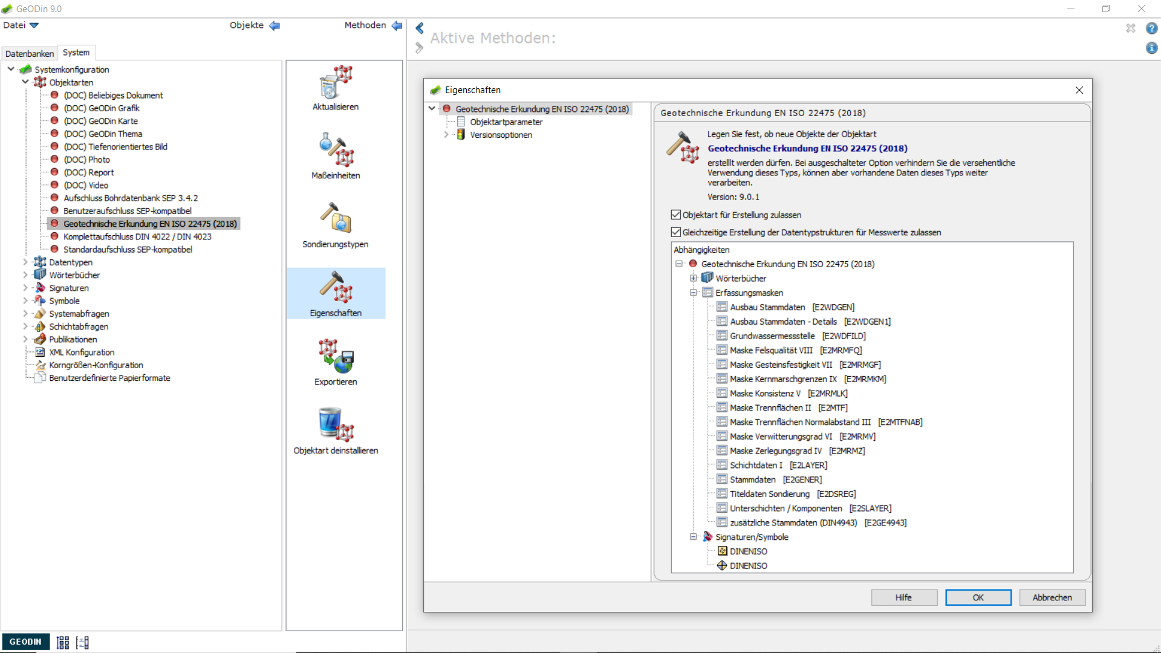The width and height of the screenshot is (1161, 653).
Task: Select the XML Konfiguration tree item
Action: 81,352
